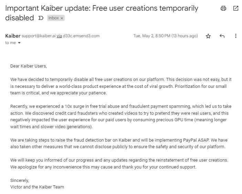
Task: Click the 'to me' recipient text
Action: click(10, 43)
